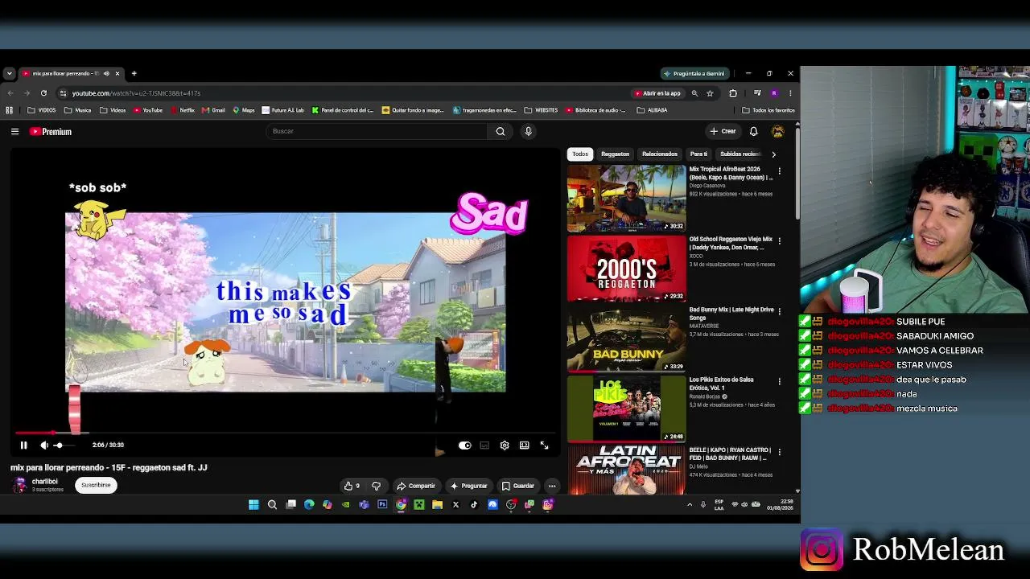Click the search magnifier button
1030x579 pixels.
[501, 131]
